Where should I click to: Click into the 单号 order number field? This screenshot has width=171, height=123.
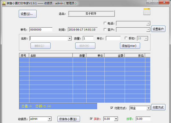tap(41, 30)
